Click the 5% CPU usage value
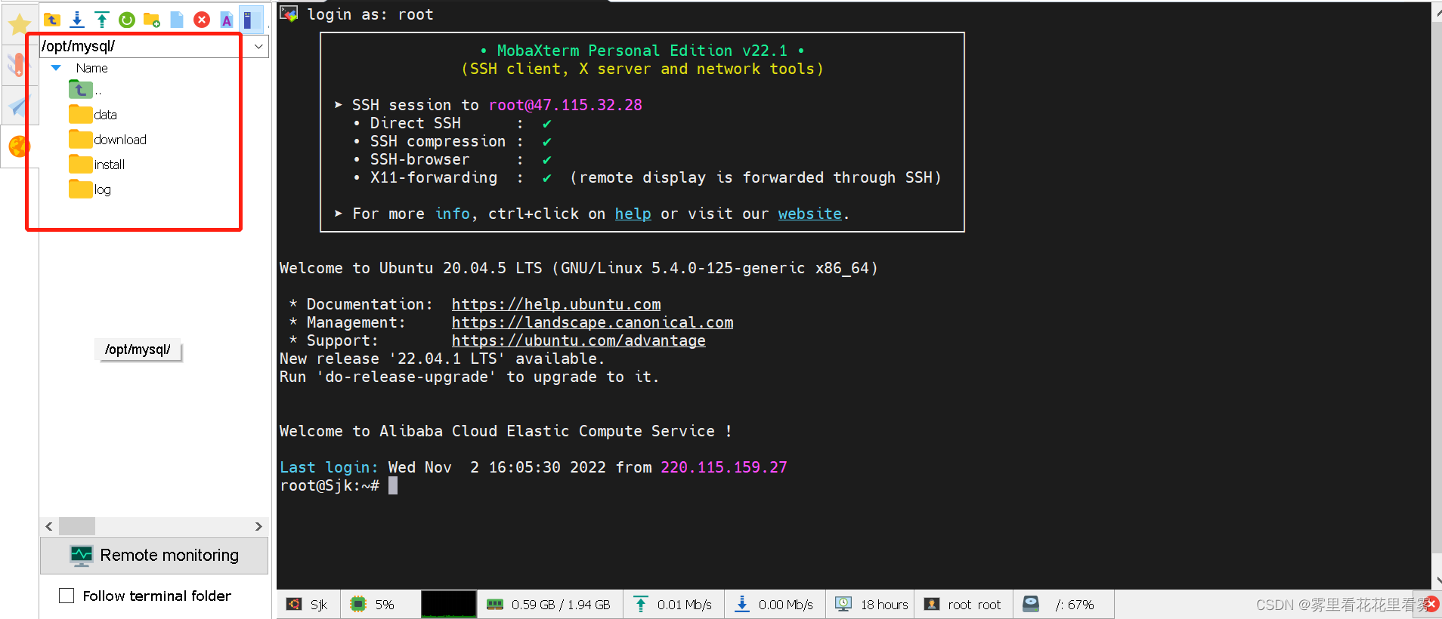1442x619 pixels. 385,605
